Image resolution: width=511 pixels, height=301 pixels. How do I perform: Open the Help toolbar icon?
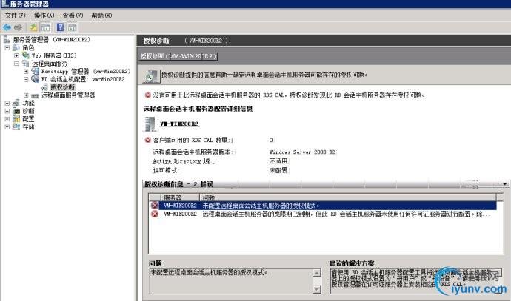point(60,27)
